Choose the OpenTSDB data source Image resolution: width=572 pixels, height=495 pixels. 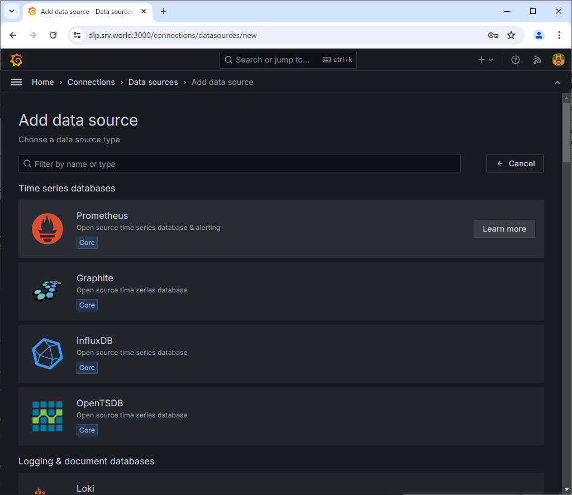[x=281, y=416]
